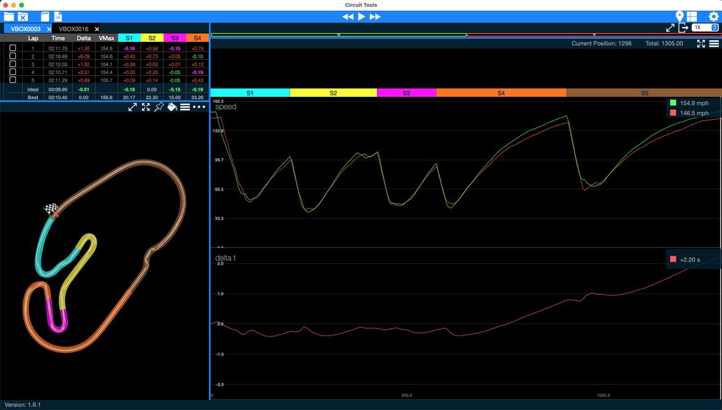Pin the track map panel
This screenshot has height=410, width=722.
159,107
